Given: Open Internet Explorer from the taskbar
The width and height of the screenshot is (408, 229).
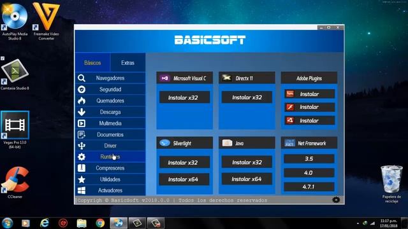Looking at the screenshot, I should coord(45,223).
